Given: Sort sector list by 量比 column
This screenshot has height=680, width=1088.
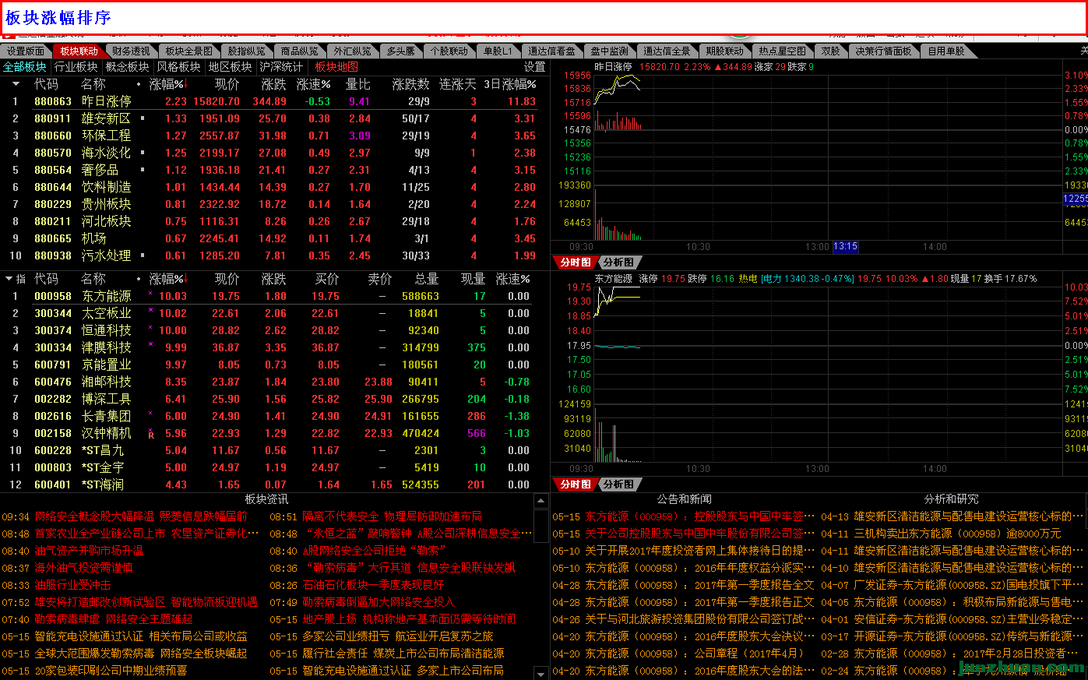Looking at the screenshot, I should click(358, 84).
